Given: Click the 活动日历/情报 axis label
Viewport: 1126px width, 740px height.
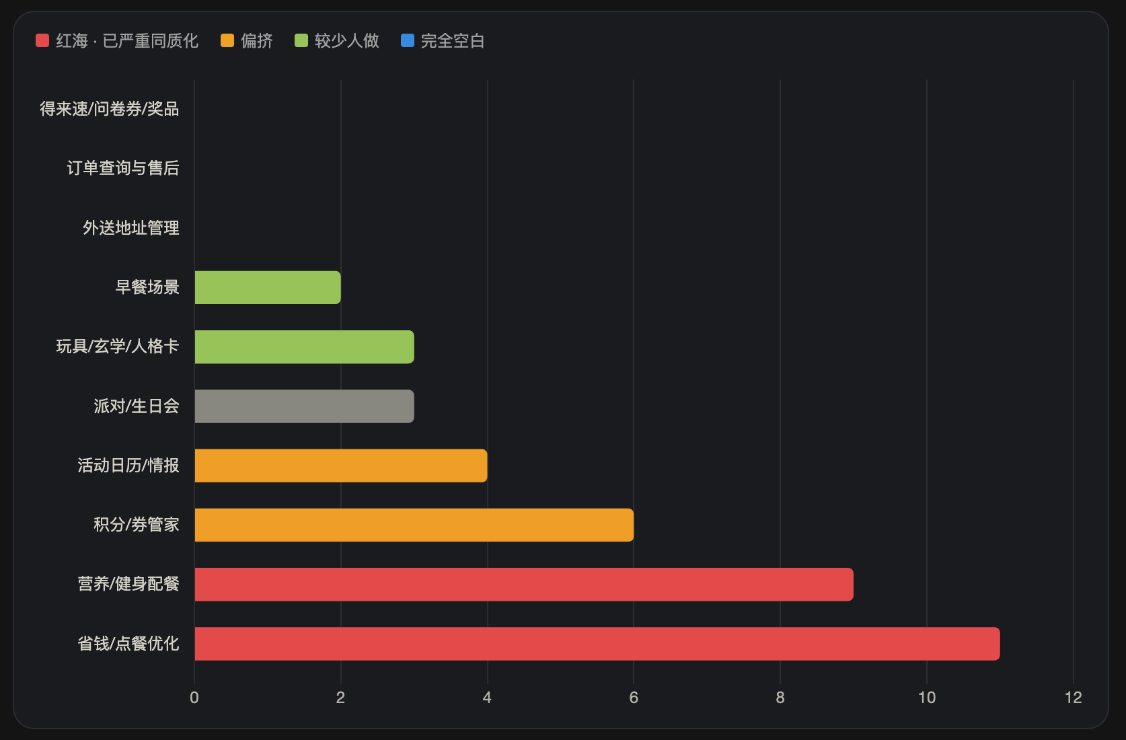Looking at the screenshot, I should tap(128, 466).
